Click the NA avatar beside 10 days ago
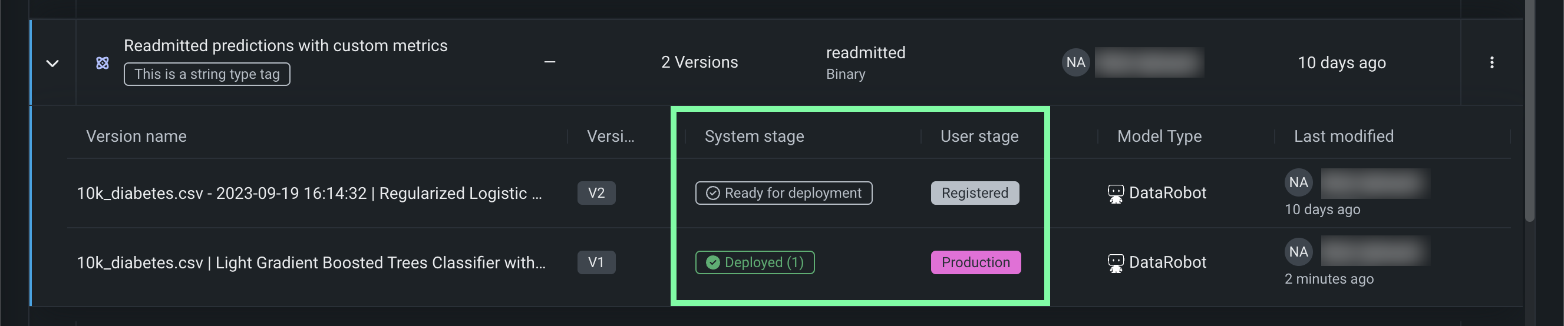 1298,182
